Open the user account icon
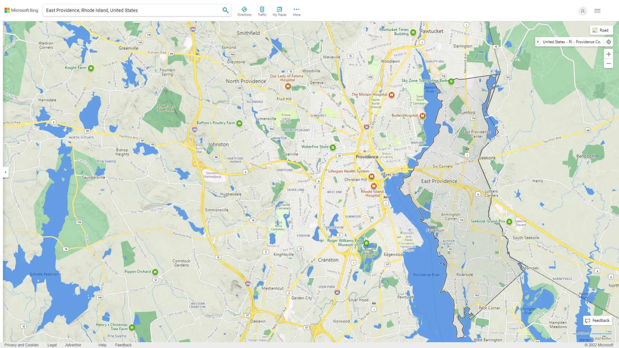Image resolution: width=619 pixels, height=348 pixels. tap(583, 11)
